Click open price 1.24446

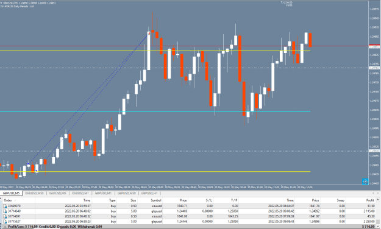[182, 222]
